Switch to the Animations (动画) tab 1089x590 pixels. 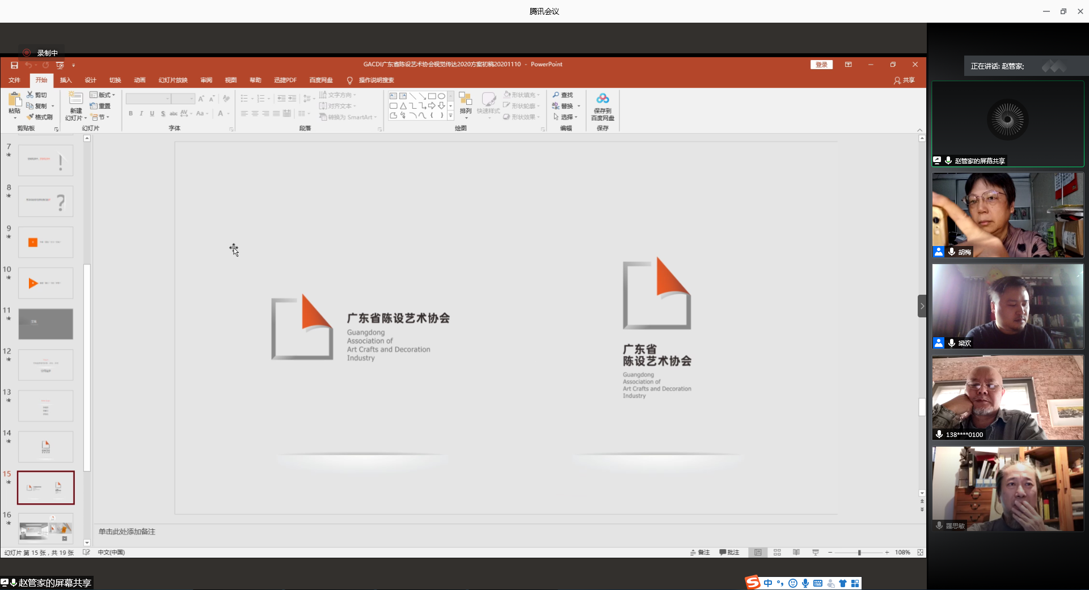(x=140, y=80)
